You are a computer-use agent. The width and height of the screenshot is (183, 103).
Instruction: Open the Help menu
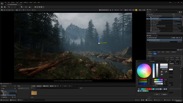(39, 2)
